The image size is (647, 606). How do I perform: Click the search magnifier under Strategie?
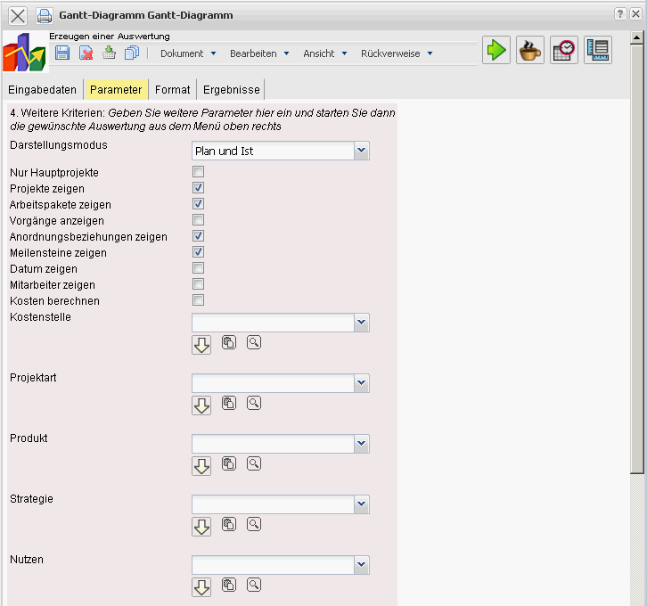click(254, 524)
